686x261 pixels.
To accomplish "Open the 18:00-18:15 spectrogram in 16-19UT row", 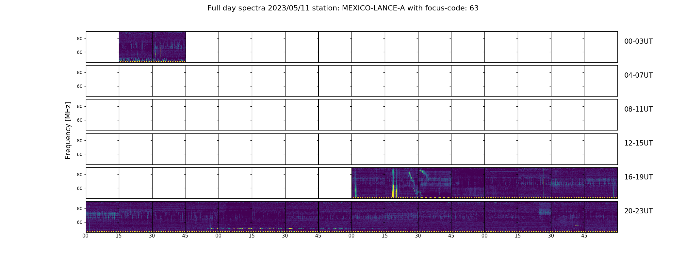I will 368,183.
